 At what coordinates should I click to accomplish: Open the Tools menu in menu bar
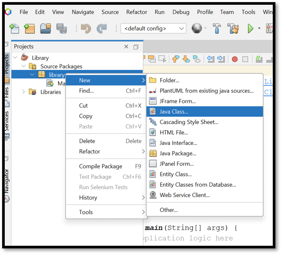pos(248,12)
